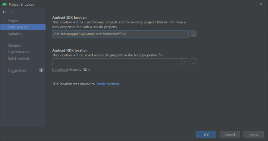Browse for Android NDK location folder
The image size is (268, 141).
pos(193,62)
